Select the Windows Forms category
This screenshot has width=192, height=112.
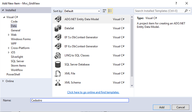point(21,39)
